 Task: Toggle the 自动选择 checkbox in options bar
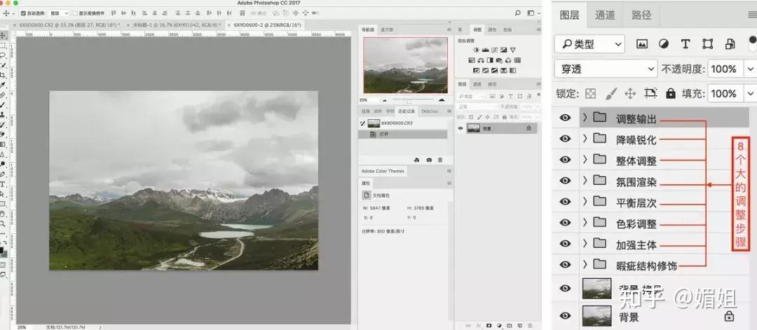pos(24,13)
